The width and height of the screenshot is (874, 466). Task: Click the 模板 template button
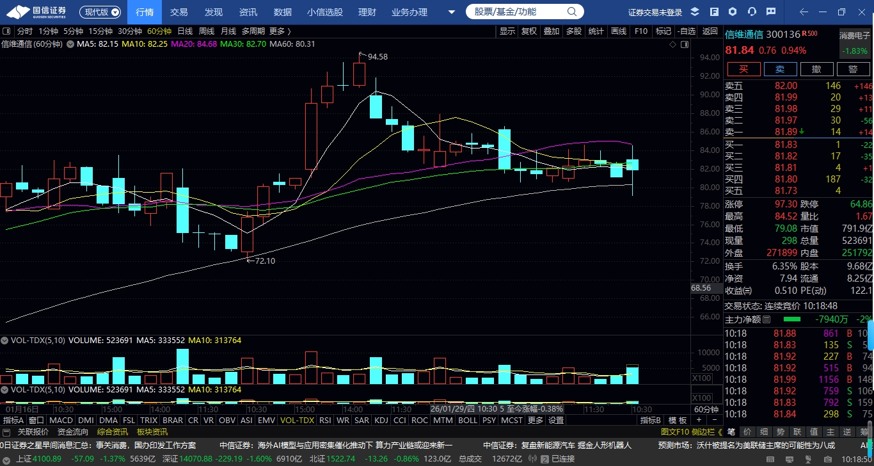678,421
